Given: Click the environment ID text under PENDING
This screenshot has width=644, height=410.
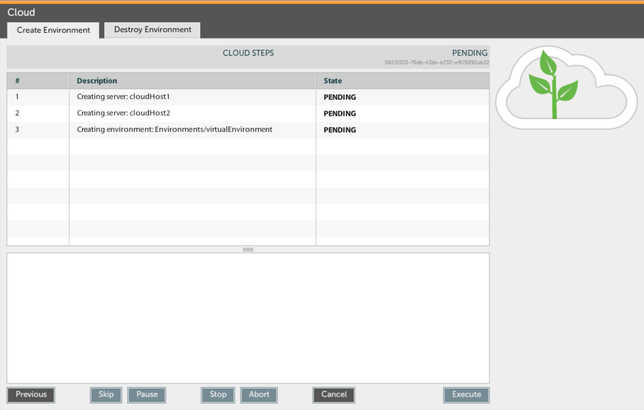Looking at the screenshot, I should point(437,63).
